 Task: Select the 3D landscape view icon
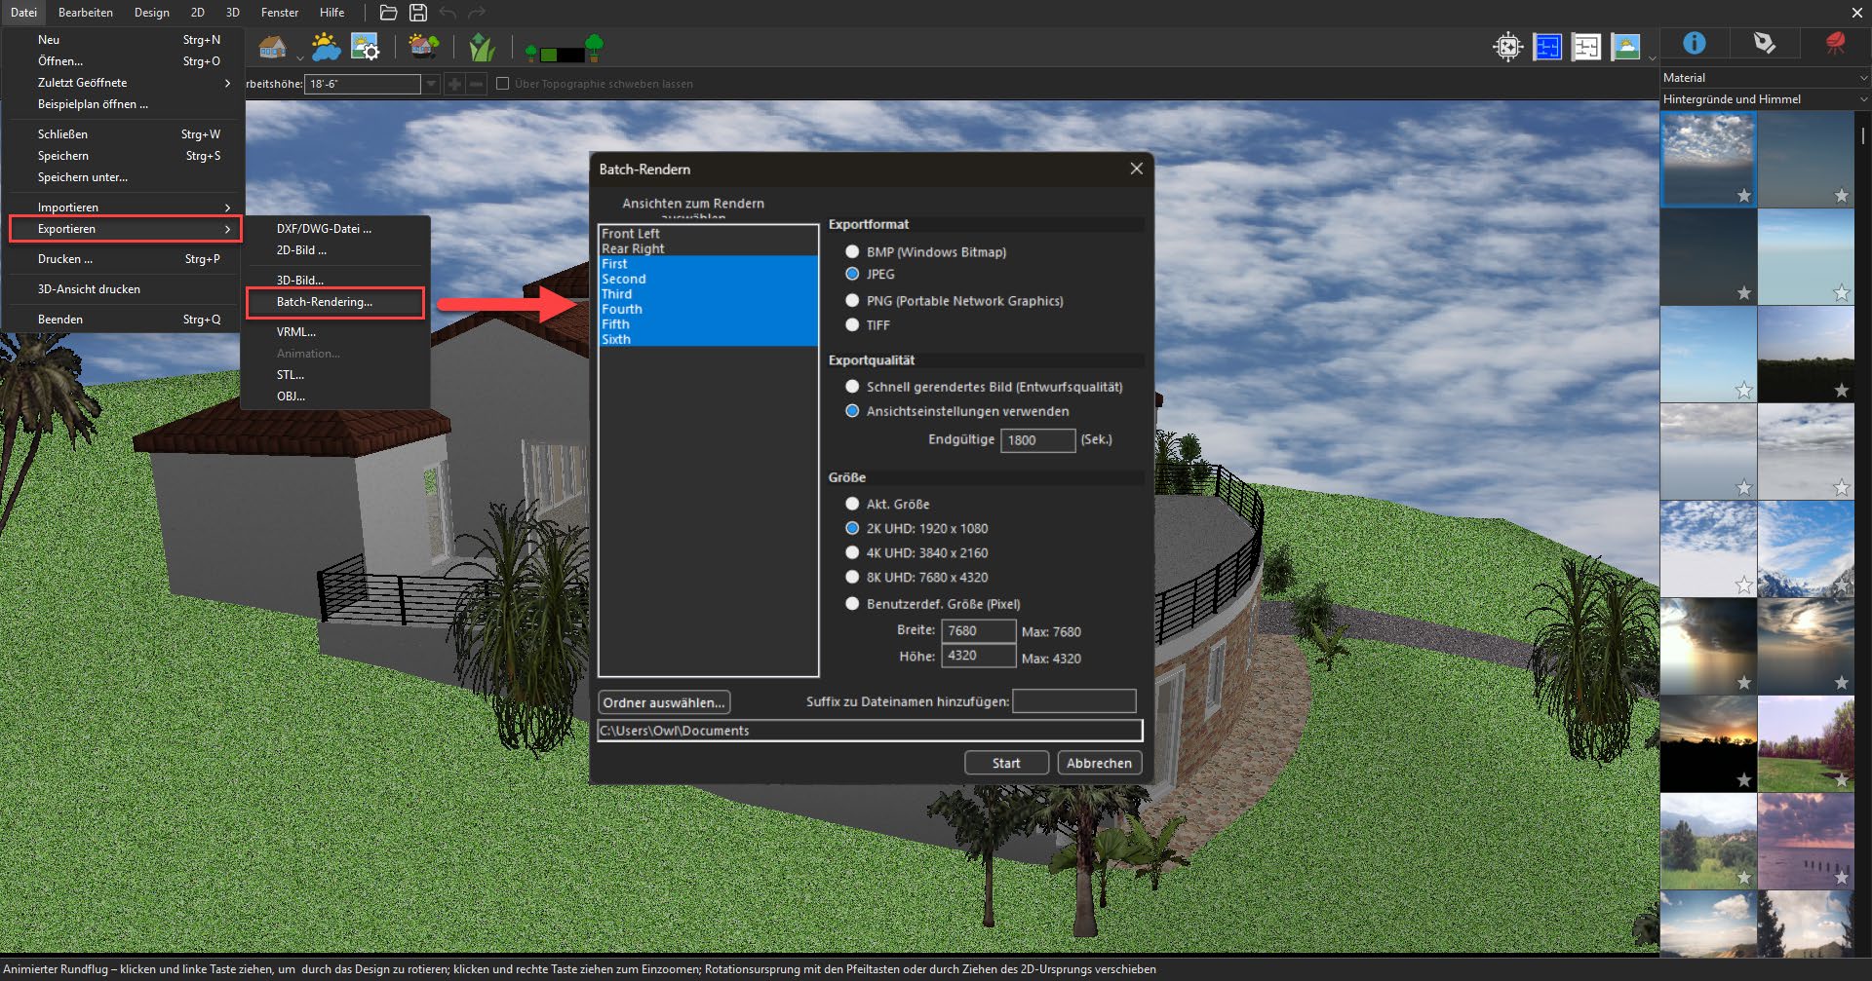(x=1625, y=46)
